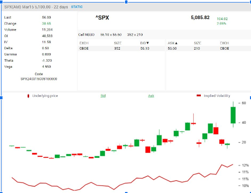251x193 pixels.
Task: Select the Volume value 11,284
Action: tap(47, 30)
